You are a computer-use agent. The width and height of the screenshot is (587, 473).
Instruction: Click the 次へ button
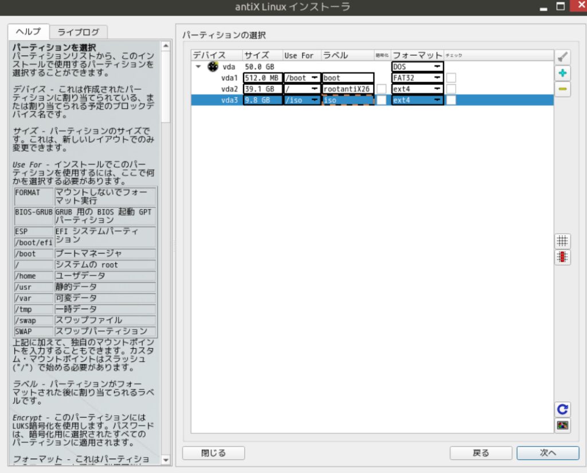click(x=547, y=453)
